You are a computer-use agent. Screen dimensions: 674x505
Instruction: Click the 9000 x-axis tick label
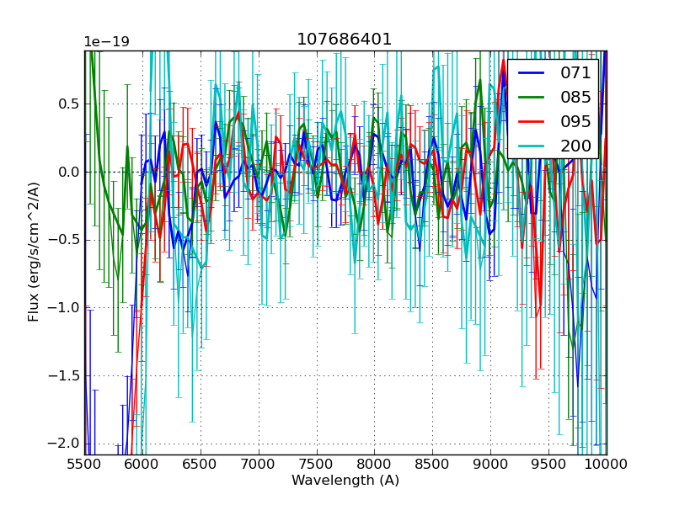[490, 463]
